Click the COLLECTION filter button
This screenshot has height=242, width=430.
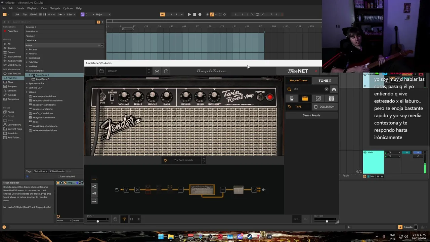point(325,107)
